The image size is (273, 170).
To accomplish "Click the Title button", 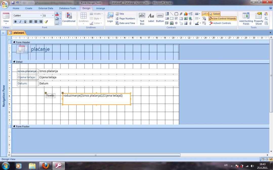I will (120, 14).
